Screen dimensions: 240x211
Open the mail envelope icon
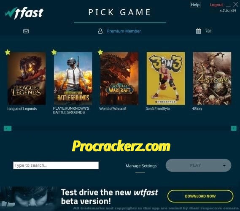click(x=26, y=31)
